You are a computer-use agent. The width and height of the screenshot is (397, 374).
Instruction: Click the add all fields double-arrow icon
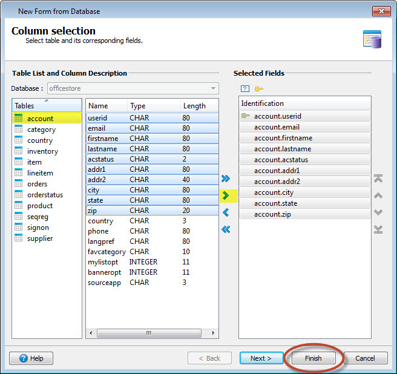pyautogui.click(x=226, y=179)
